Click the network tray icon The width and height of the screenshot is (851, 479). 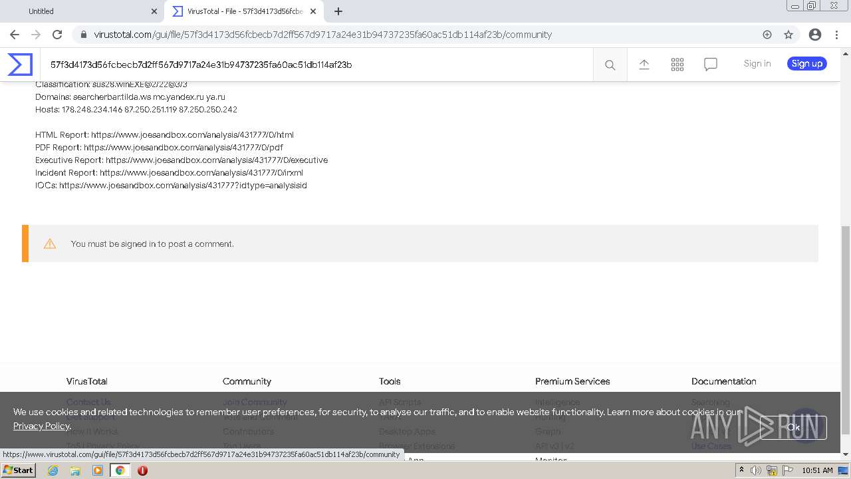pyautogui.click(x=772, y=470)
